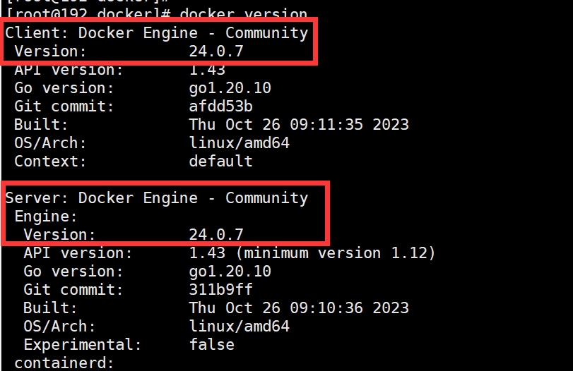Click the Experimental false value
Image resolution: width=573 pixels, height=371 pixels.
(211, 345)
